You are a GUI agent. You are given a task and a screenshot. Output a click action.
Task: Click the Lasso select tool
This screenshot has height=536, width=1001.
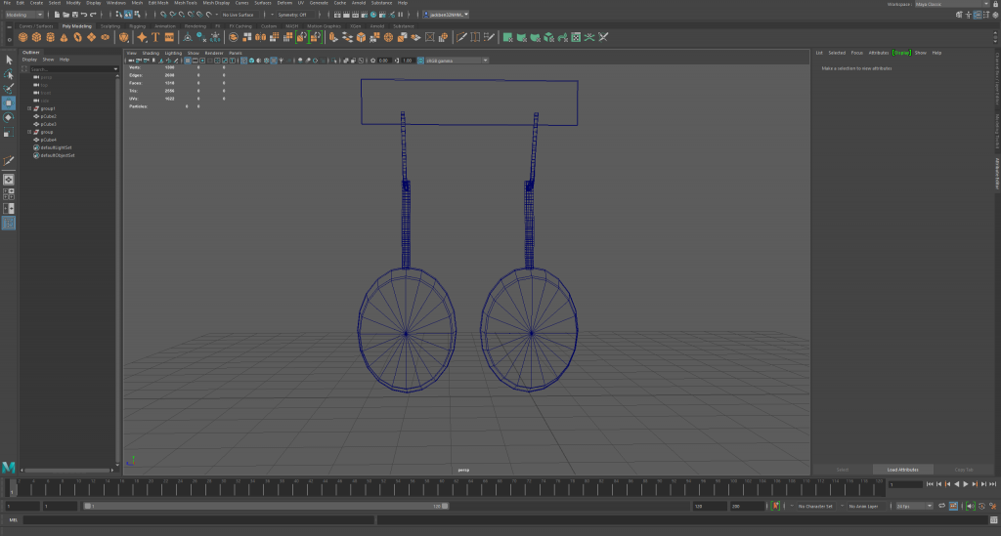[9, 74]
